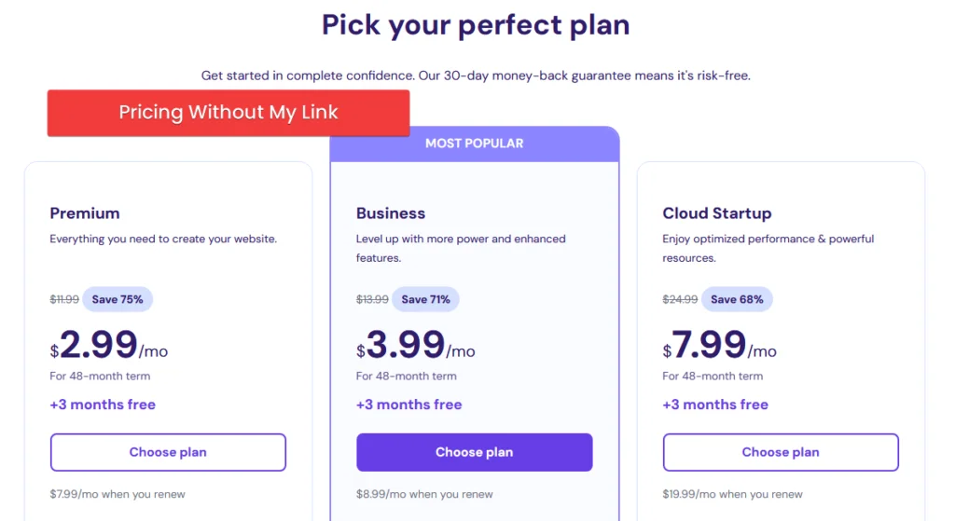Click +3 months free in Business card
Screen dimensions: 955x521
point(409,404)
